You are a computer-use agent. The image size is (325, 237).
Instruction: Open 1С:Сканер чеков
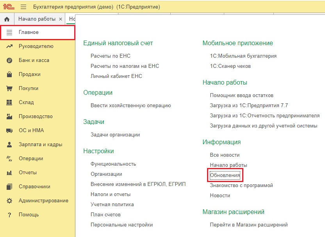(230, 66)
